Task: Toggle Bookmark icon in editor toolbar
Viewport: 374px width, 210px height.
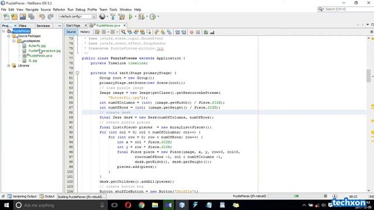Action: (x=169, y=32)
